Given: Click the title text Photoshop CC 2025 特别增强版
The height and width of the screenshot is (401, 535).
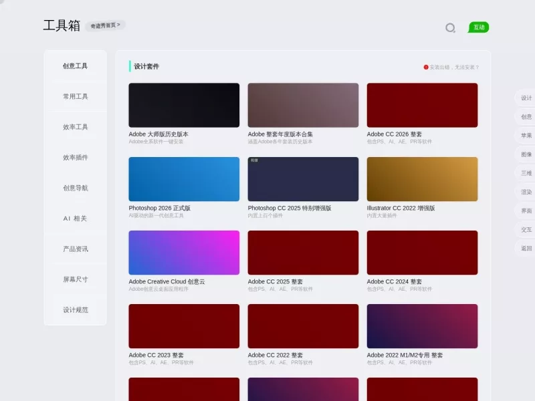Looking at the screenshot, I should coord(290,208).
